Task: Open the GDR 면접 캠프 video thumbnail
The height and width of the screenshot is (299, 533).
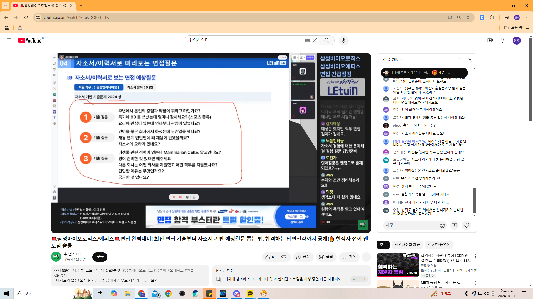Action: coord(398,265)
